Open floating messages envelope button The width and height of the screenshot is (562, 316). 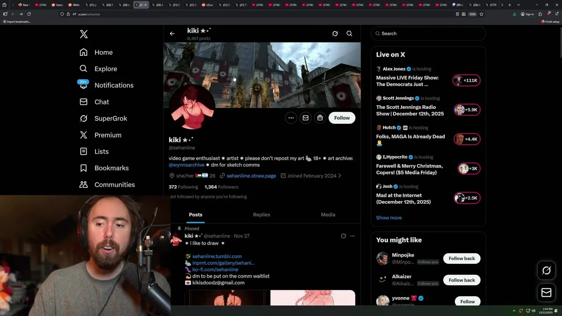point(546,293)
